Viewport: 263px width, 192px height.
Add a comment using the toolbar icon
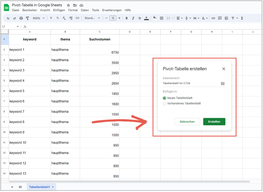click(x=220, y=18)
